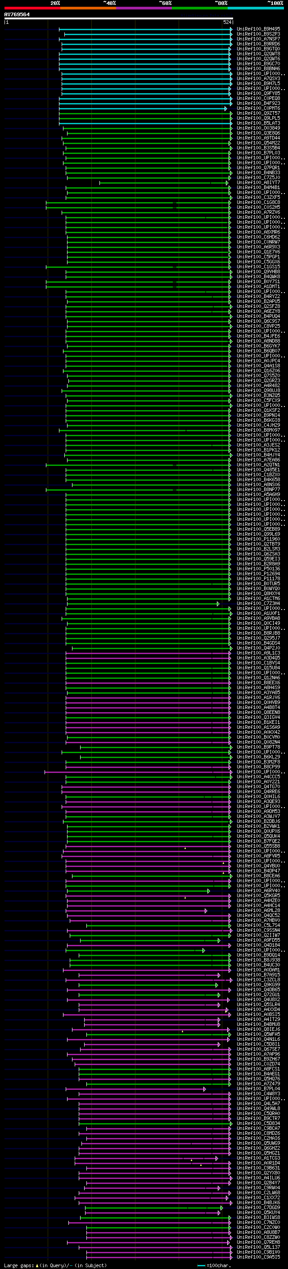Viewport: 288px width, 1269px height.
Task: Click the red 20% identity legend segment
Action: coord(32,8)
